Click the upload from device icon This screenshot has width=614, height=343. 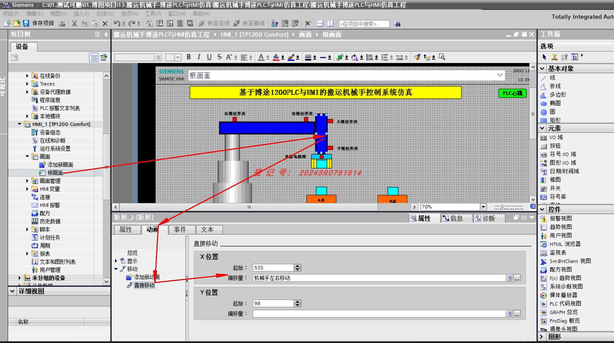coord(170,23)
